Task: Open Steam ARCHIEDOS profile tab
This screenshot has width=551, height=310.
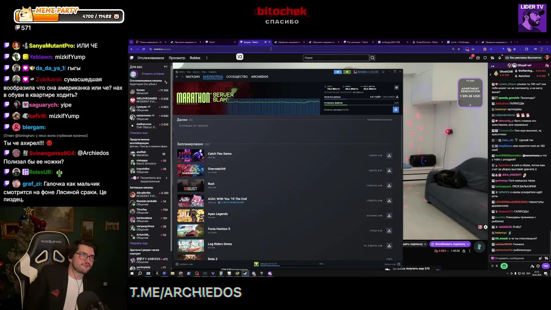Action: click(x=259, y=77)
